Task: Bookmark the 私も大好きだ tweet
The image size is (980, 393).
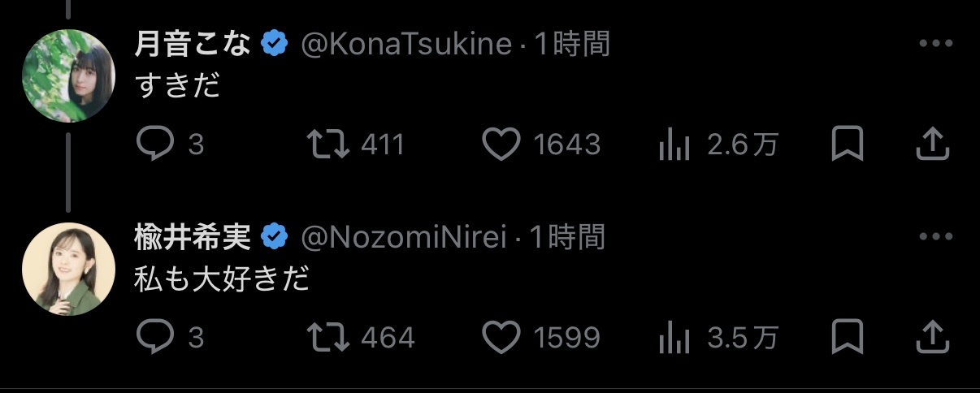Action: pyautogui.click(x=847, y=337)
